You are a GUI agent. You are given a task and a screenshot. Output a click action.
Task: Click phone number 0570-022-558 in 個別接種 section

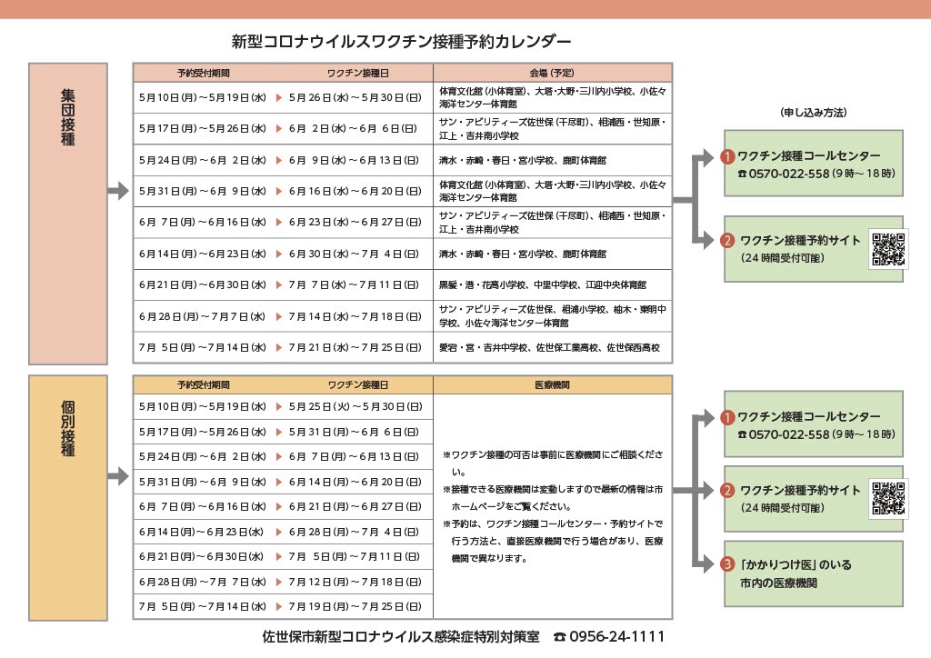pos(788,434)
